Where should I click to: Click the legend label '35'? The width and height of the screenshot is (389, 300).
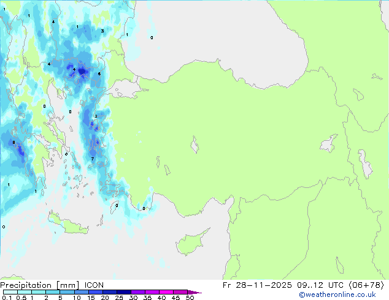[x=147, y=298]
